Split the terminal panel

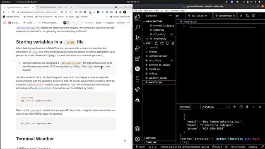241,107
